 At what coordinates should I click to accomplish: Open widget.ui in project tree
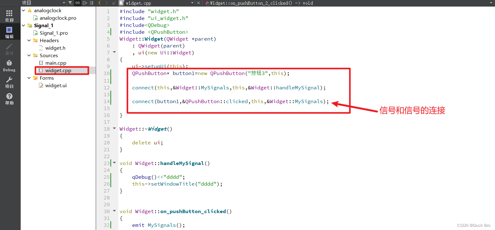(x=56, y=85)
